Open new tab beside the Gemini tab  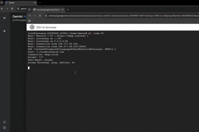coord(40,2)
